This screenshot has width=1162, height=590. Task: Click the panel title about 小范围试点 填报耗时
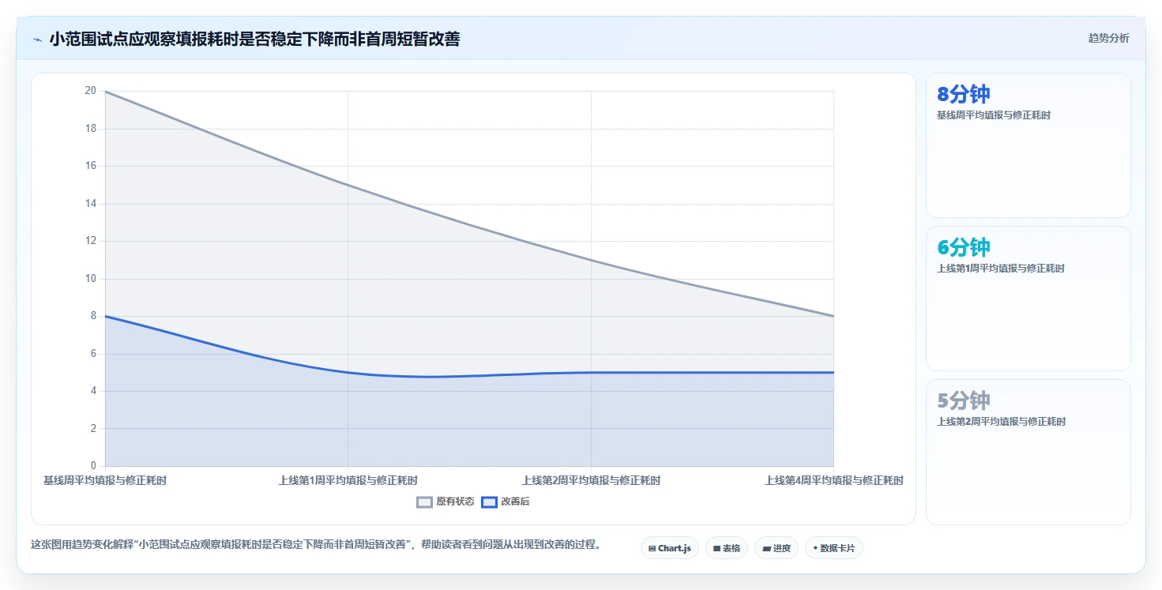[x=254, y=39]
